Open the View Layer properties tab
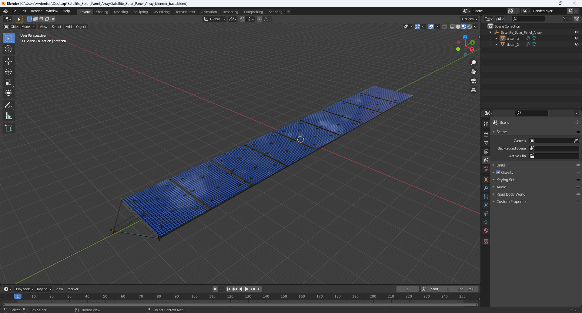This screenshot has width=582, height=313. click(x=486, y=151)
